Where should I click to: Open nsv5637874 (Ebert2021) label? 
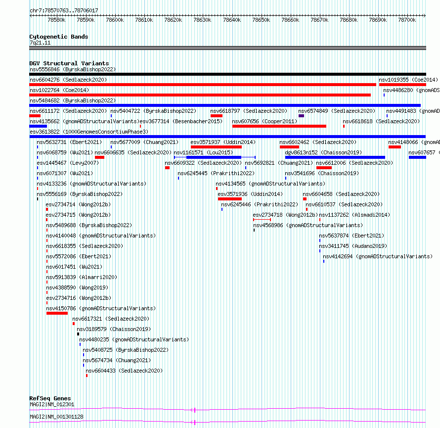[352, 236]
